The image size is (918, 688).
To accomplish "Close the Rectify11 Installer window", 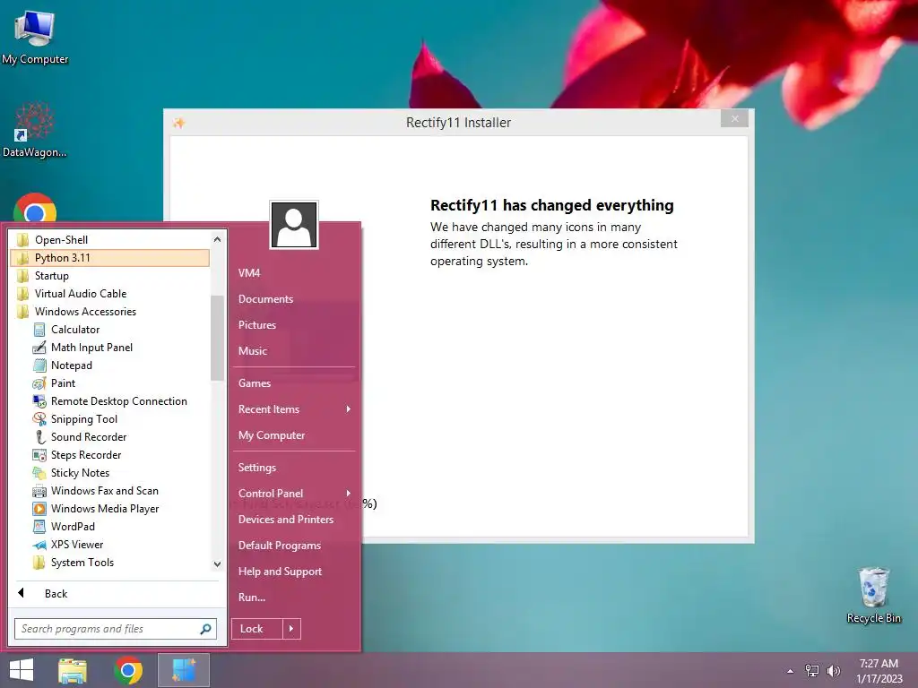I will pyautogui.click(x=735, y=119).
